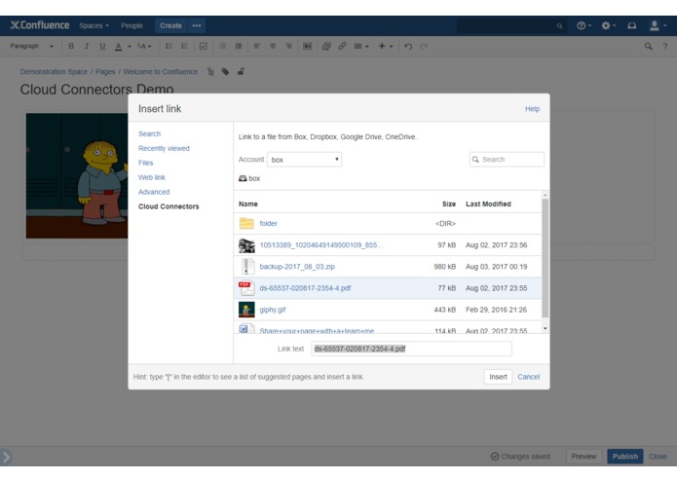
Task: Click the redo arrow icon
Action: [x=424, y=47]
